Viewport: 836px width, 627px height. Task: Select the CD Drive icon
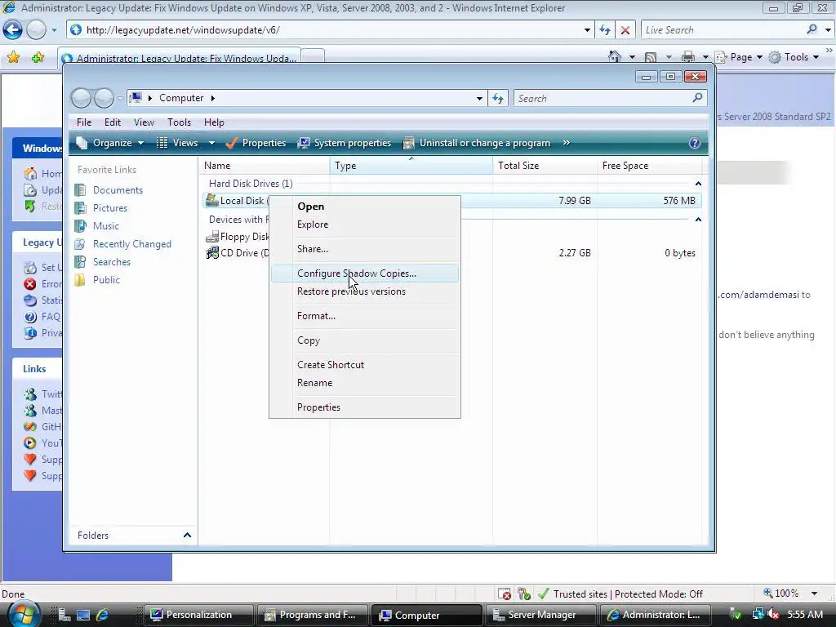[212, 253]
